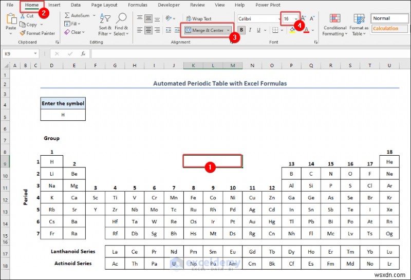Select the He element cell
Screen dimensions: 411x280
click(x=389, y=161)
